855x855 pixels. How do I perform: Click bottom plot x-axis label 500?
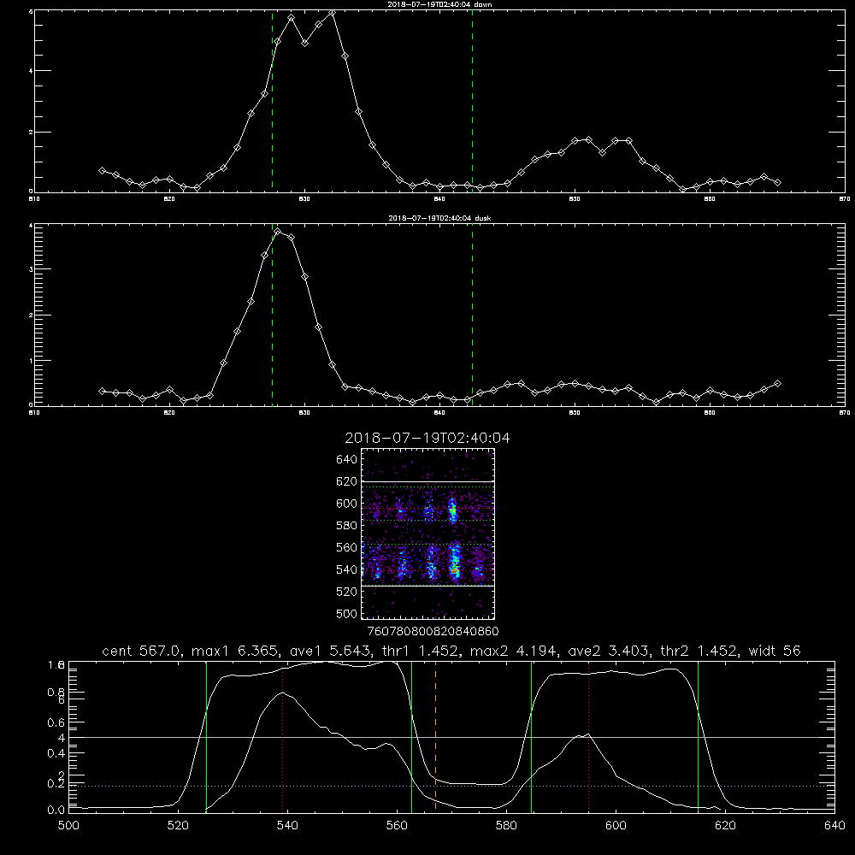(x=68, y=826)
